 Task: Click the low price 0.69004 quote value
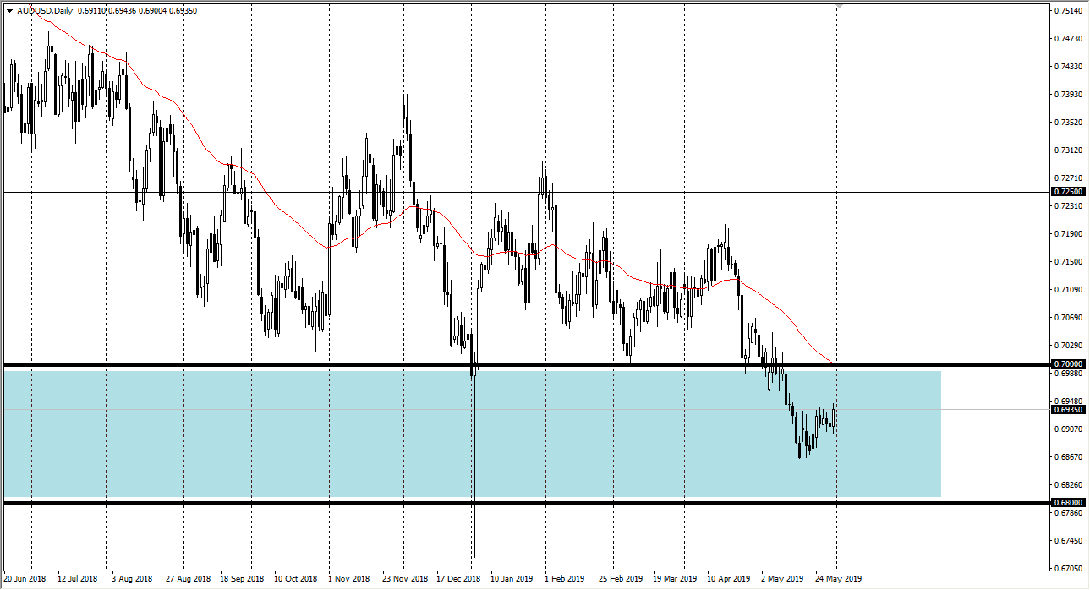pyautogui.click(x=152, y=8)
